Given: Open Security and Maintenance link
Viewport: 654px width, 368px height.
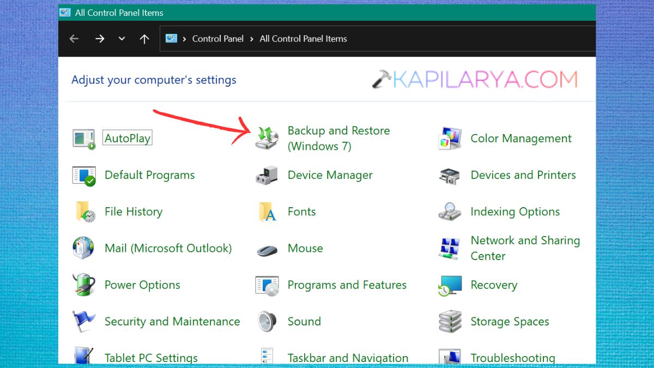Looking at the screenshot, I should [x=172, y=322].
